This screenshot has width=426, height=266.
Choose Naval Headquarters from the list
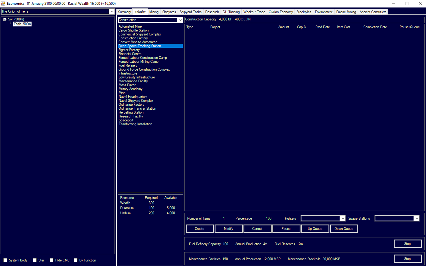(x=133, y=97)
